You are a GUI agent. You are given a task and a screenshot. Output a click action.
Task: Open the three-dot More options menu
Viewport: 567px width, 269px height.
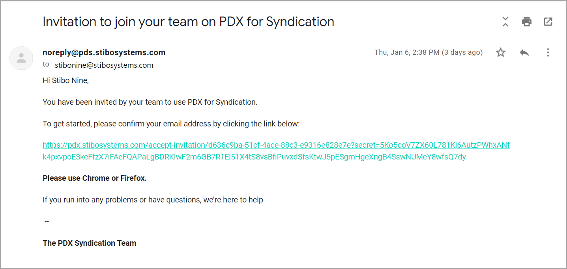tap(548, 52)
